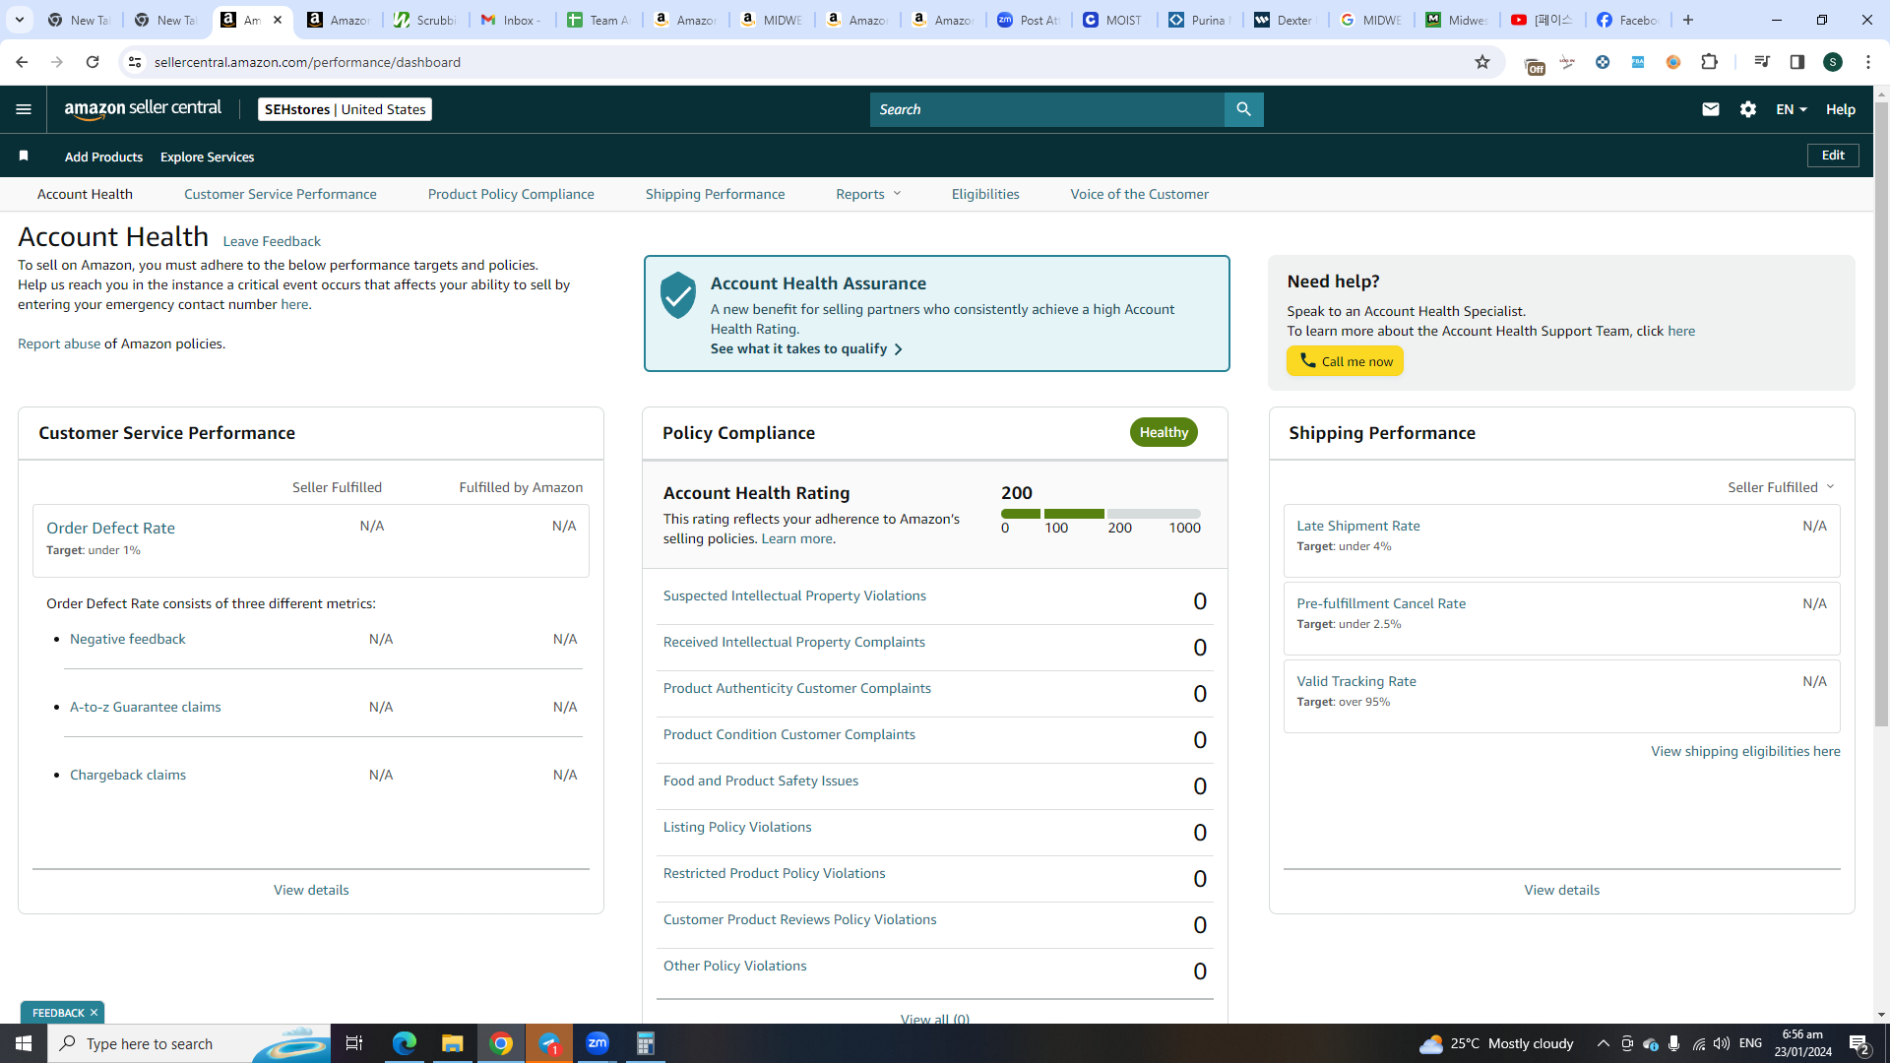
Task: Open the browser extensions puzzle icon
Action: (1710, 62)
